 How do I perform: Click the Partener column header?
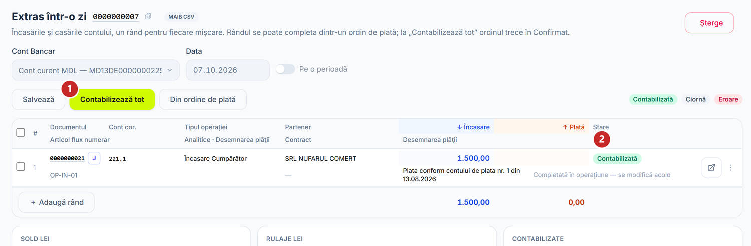click(298, 127)
